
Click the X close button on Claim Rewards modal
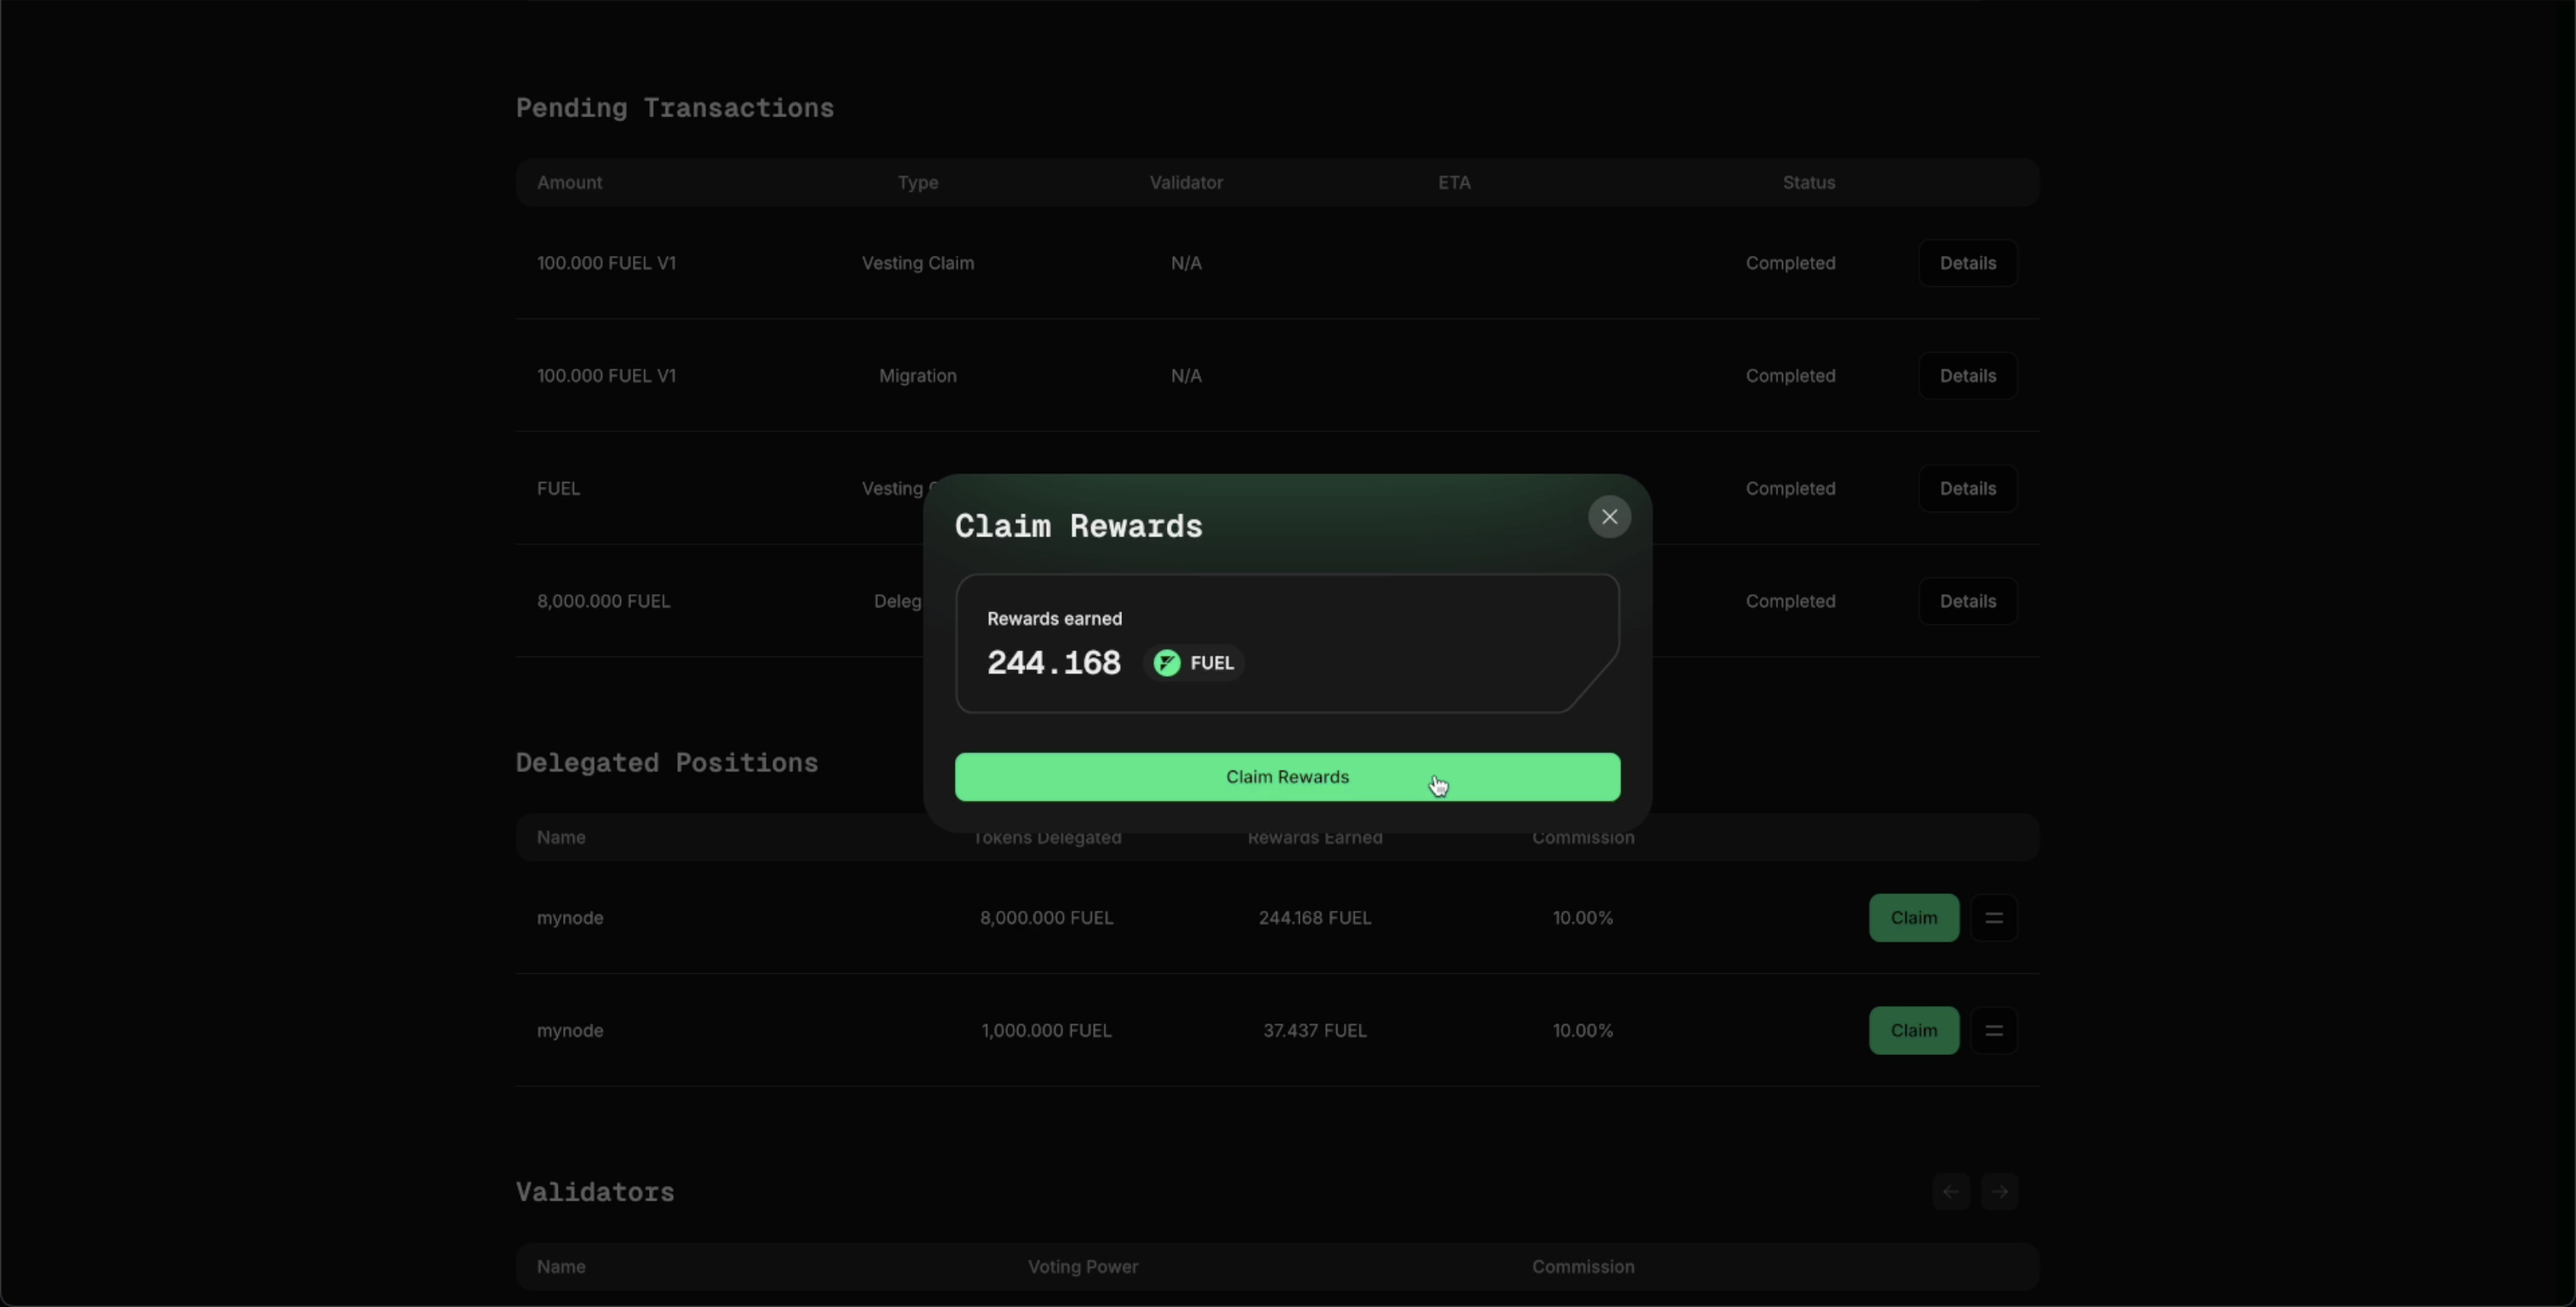[1607, 517]
